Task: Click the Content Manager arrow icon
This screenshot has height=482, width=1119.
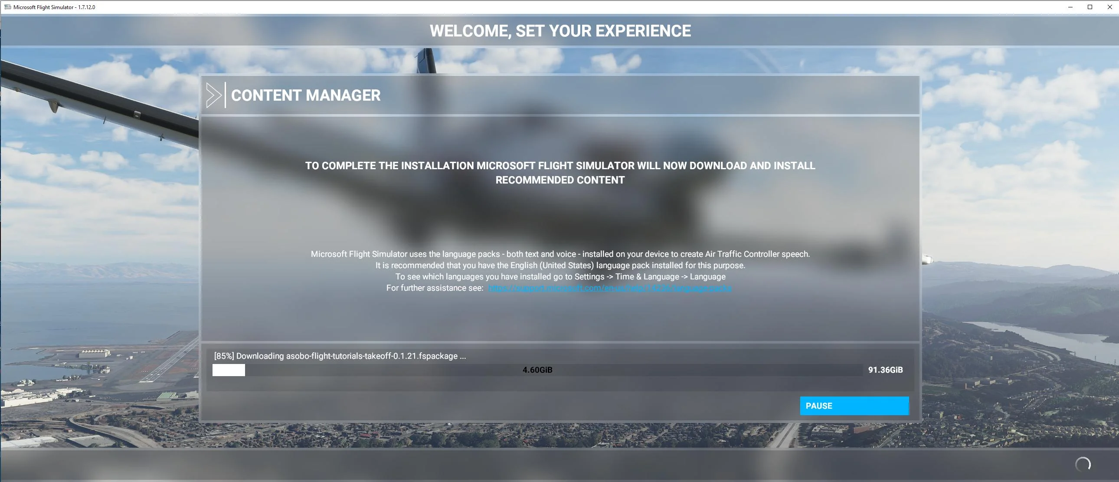Action: click(x=213, y=95)
